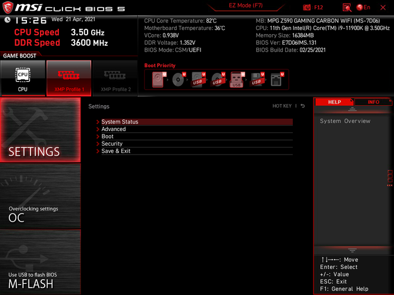Select the USB key boot priority icon

(x=237, y=79)
